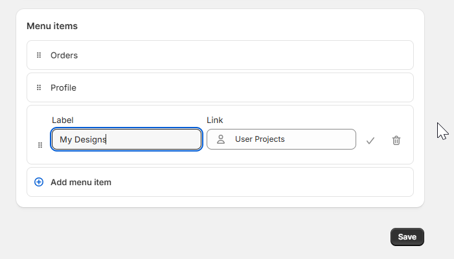Open the Orders menu item row
This screenshot has height=259, width=454.
pyautogui.click(x=220, y=55)
